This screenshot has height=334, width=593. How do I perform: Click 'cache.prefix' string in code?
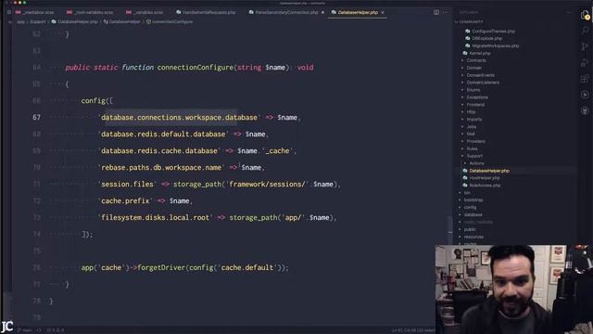coord(125,200)
